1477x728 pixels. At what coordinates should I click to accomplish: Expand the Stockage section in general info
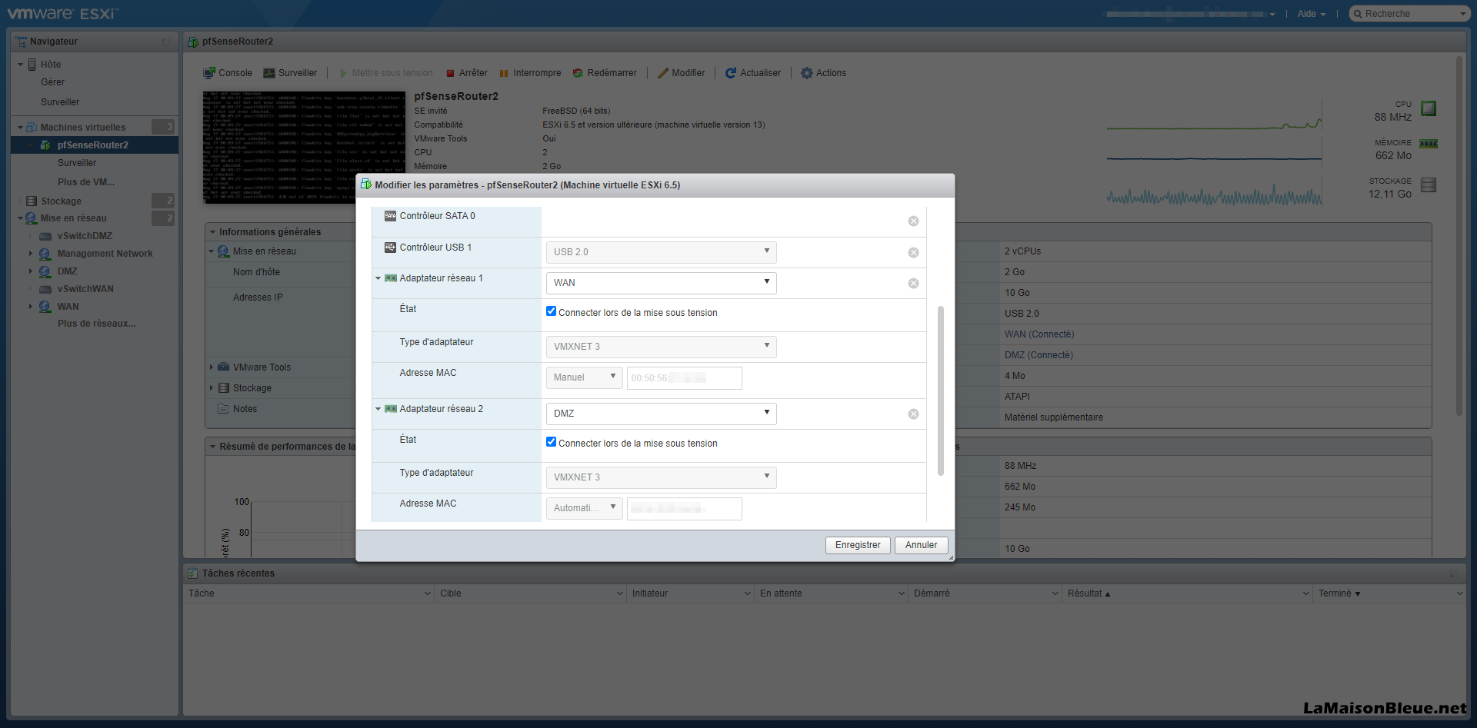212,388
